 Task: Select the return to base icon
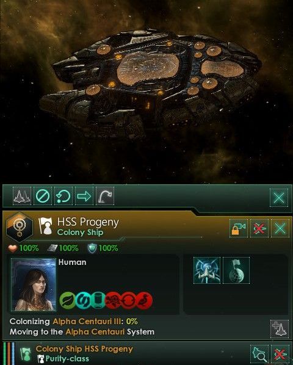[x=63, y=196]
